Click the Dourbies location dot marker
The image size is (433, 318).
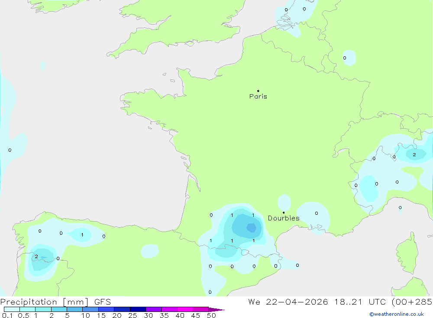click(x=284, y=213)
